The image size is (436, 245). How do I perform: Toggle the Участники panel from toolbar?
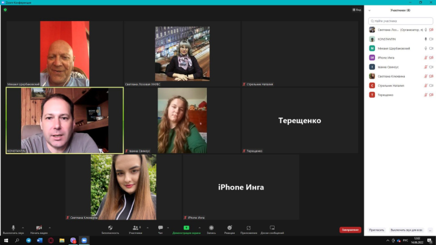pos(135,229)
